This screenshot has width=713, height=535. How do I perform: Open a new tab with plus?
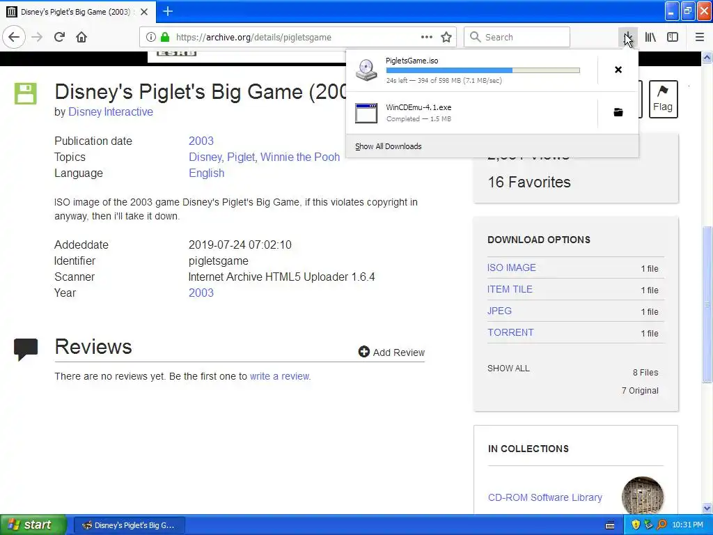click(x=168, y=11)
